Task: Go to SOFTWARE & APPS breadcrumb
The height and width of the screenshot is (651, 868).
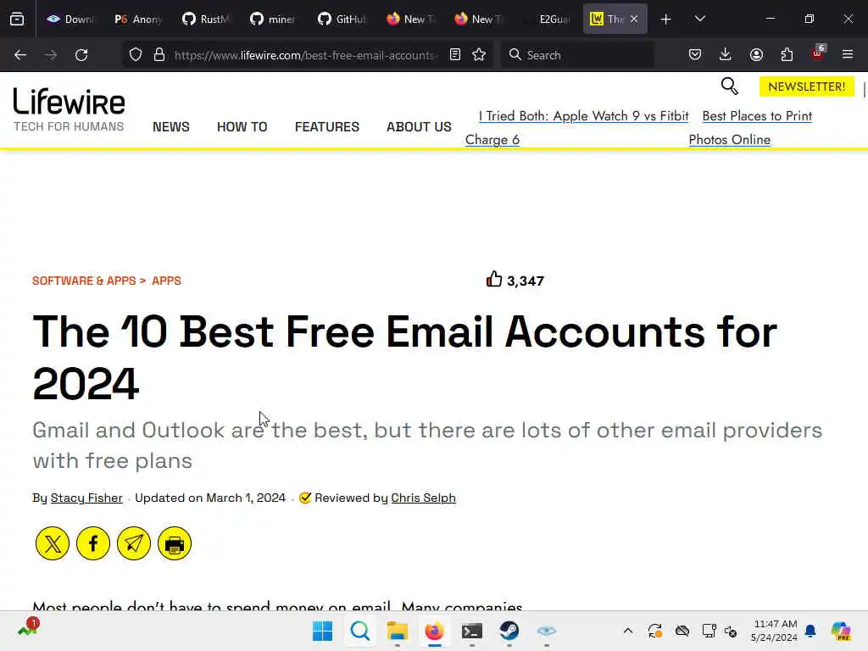Action: (x=84, y=281)
